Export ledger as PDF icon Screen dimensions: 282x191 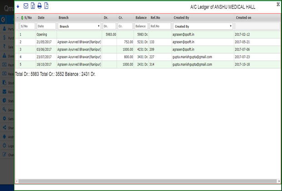coord(46,6)
